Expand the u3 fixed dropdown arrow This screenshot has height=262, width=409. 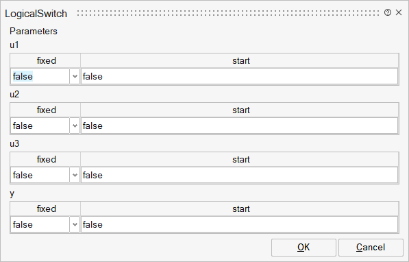click(x=75, y=175)
